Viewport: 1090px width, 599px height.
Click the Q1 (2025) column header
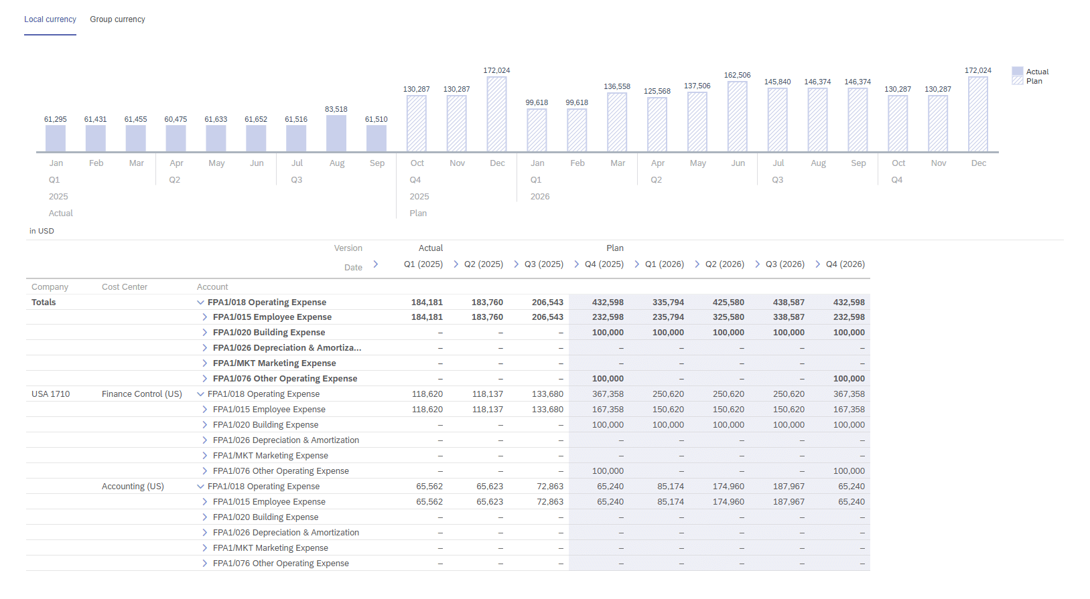click(423, 264)
